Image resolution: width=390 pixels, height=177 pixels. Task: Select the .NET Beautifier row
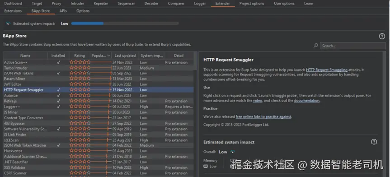(98, 162)
